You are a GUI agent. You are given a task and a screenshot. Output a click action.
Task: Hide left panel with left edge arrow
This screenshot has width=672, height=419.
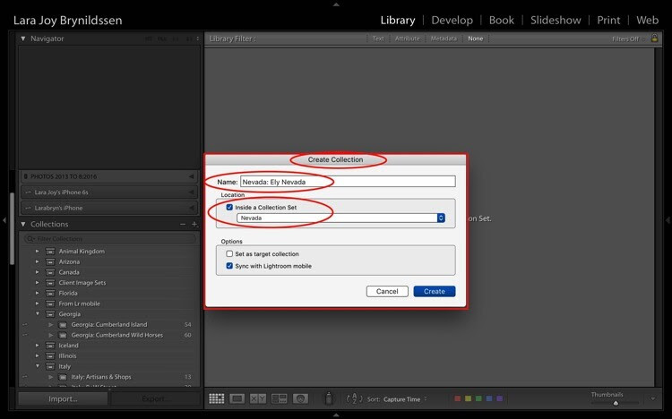[x=4, y=220]
